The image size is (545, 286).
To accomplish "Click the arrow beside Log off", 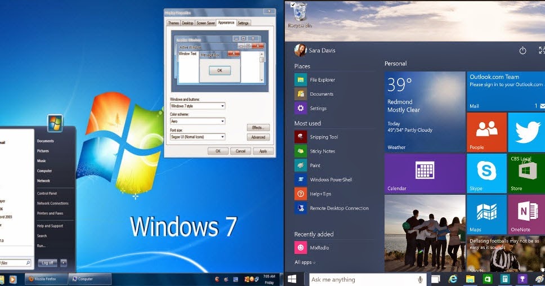I will 64,263.
